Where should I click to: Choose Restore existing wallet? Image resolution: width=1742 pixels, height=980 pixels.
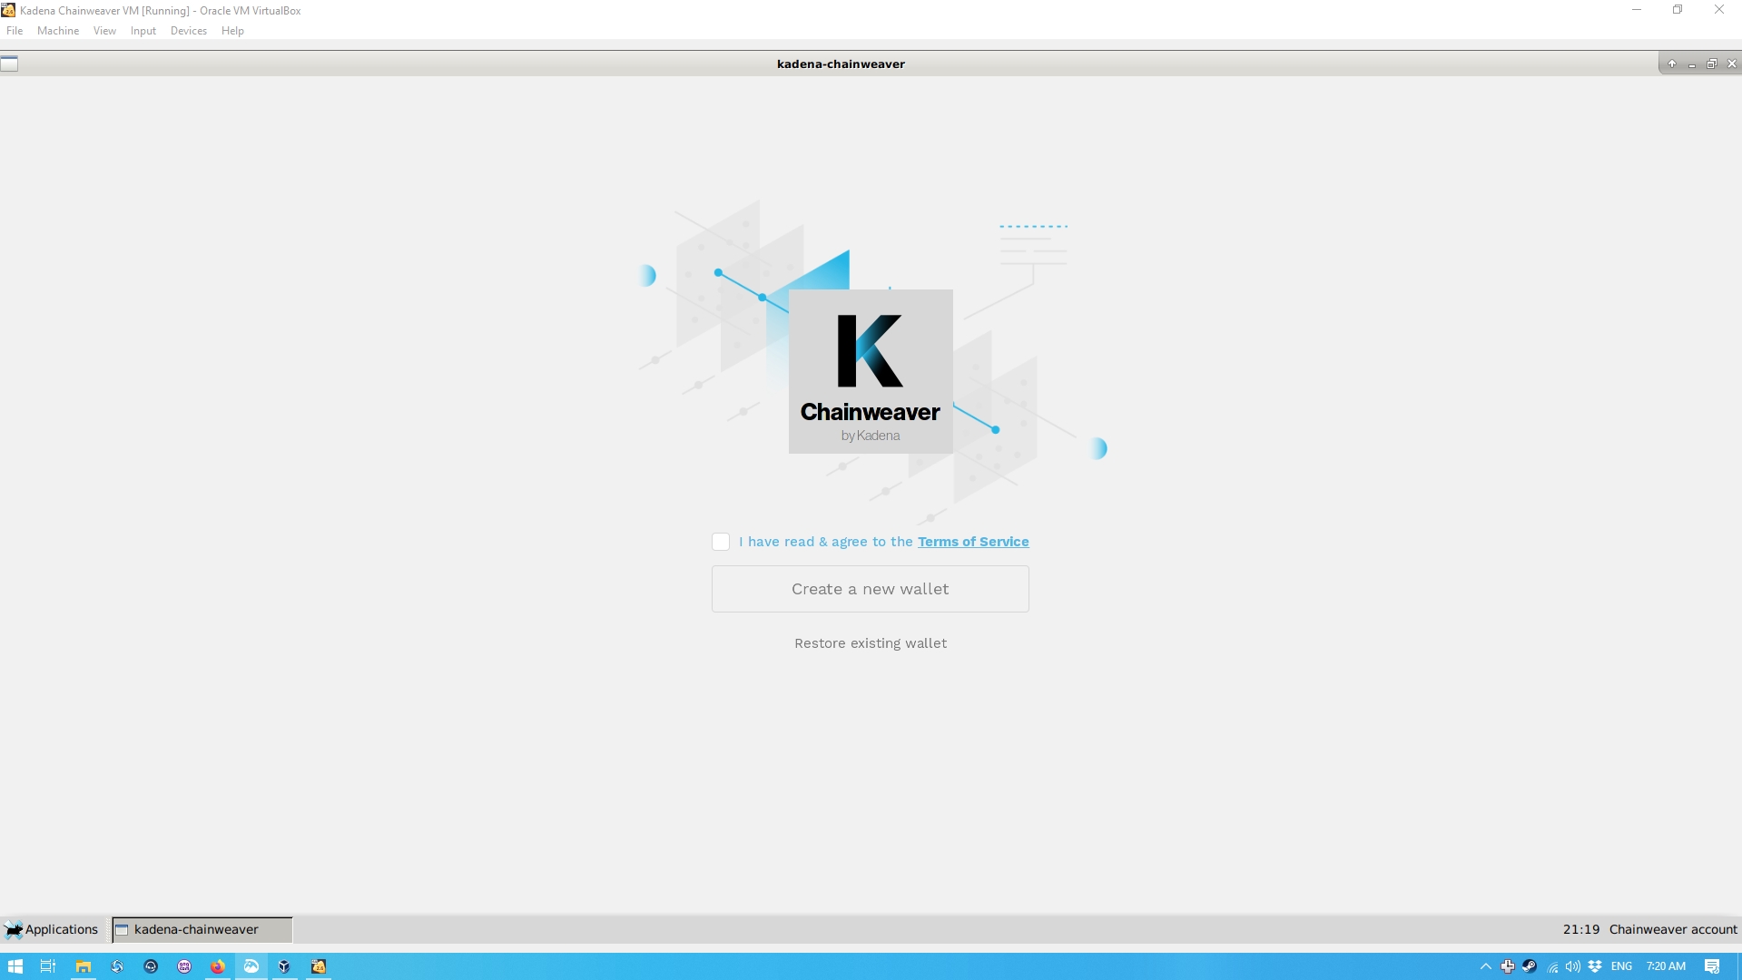click(870, 643)
